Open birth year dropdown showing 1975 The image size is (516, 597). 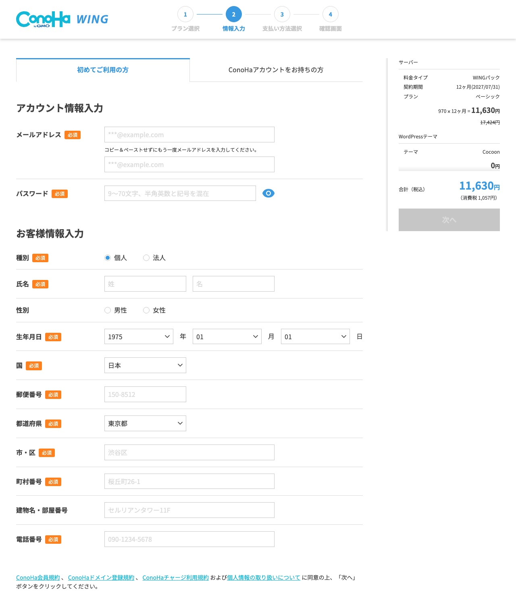[x=139, y=336]
